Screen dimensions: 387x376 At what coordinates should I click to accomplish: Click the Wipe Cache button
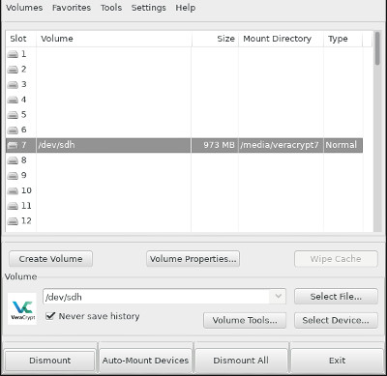(336, 259)
